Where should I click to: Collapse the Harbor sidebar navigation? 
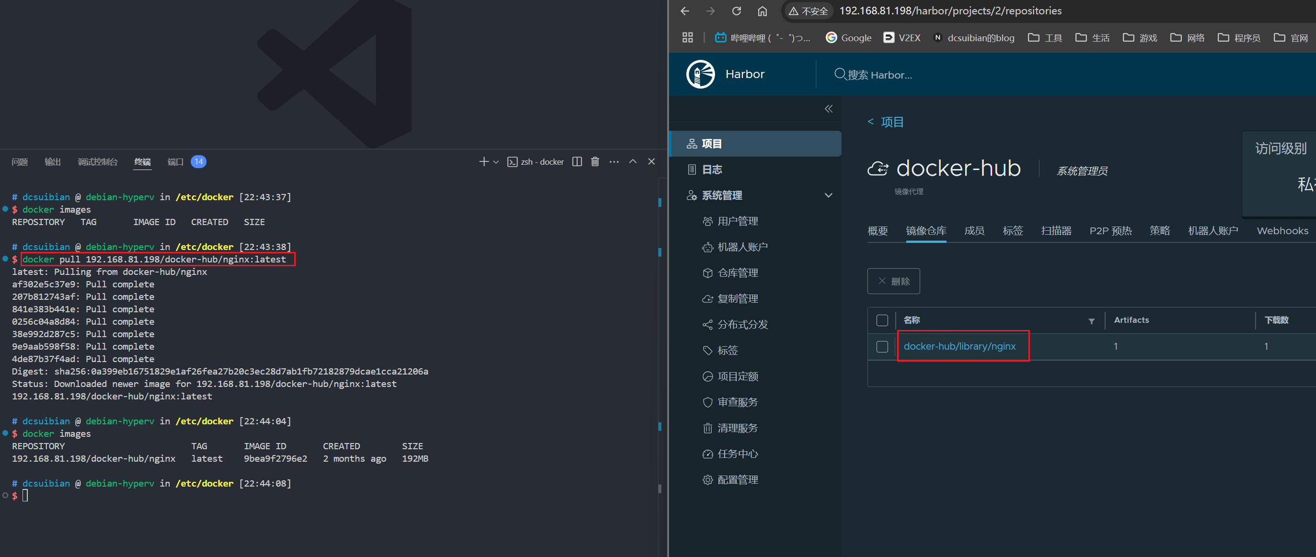829,109
